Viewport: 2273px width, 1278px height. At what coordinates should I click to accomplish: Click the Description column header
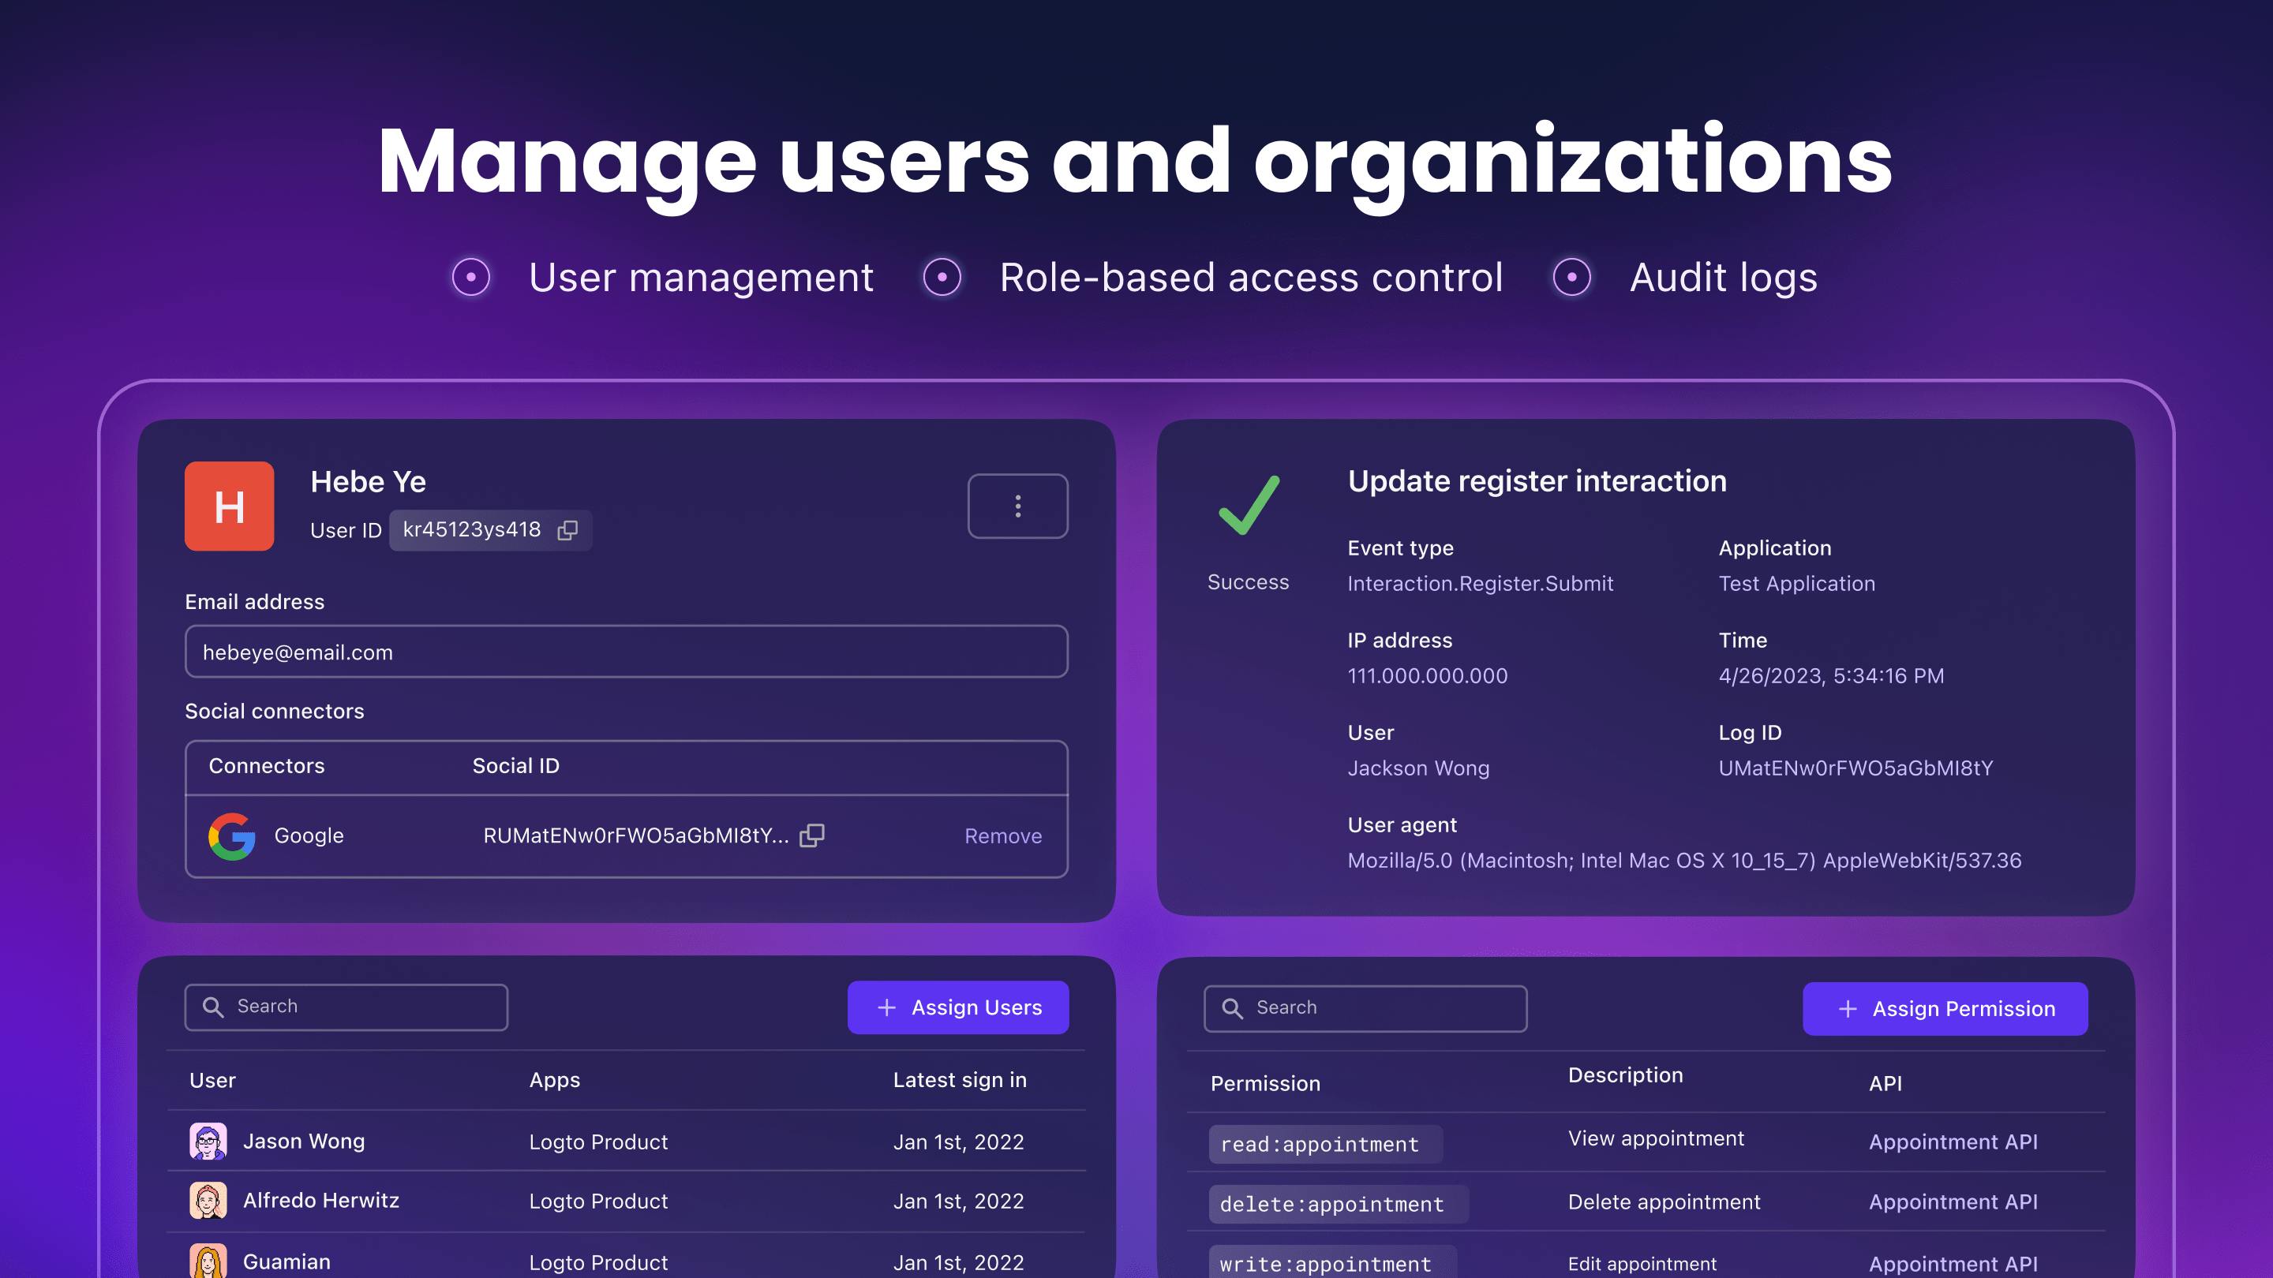[x=1625, y=1075]
